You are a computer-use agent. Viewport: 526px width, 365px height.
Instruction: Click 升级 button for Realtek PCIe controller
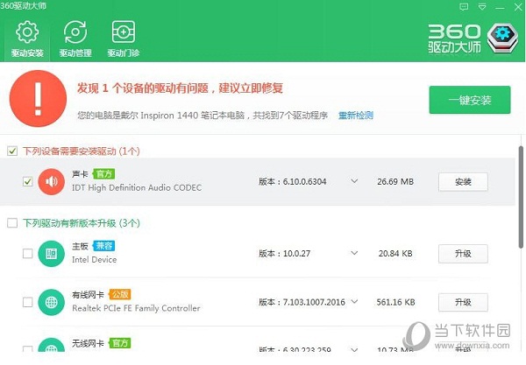[x=463, y=302]
